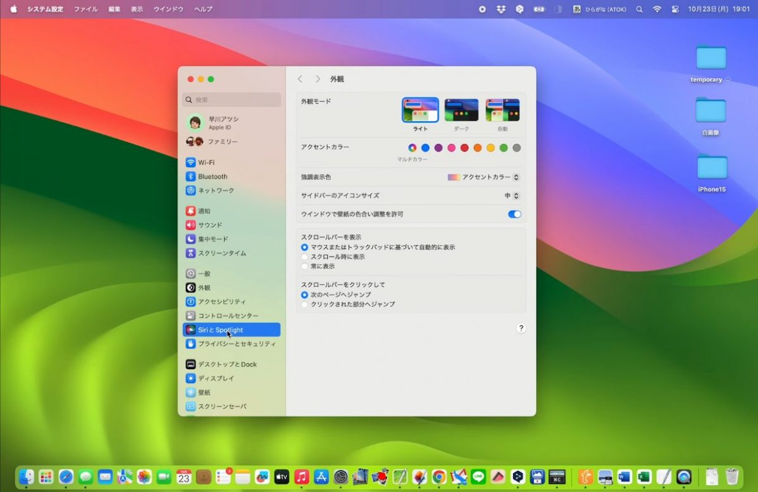Screen dimensions: 758x492
Task: Go back with the left chevron
Action: click(300, 79)
